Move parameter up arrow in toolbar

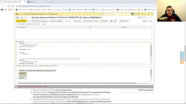67,21
